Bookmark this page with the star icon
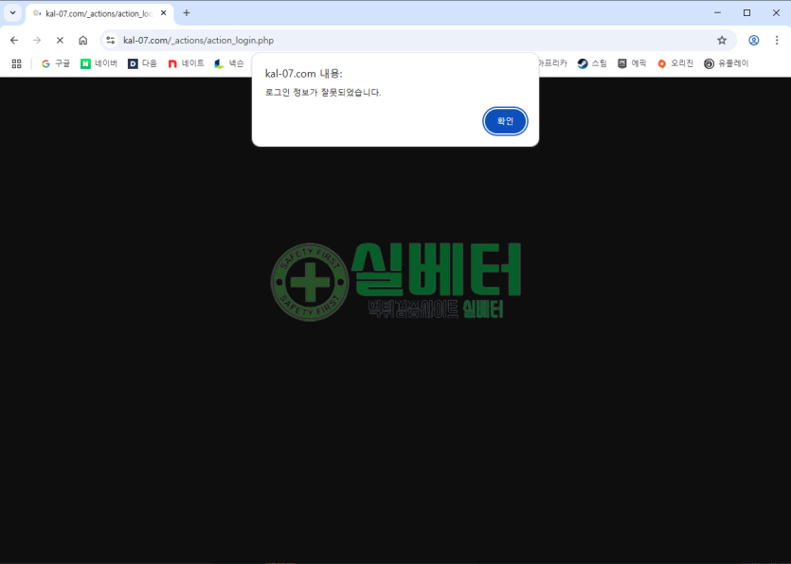The height and width of the screenshot is (564, 791). point(722,41)
